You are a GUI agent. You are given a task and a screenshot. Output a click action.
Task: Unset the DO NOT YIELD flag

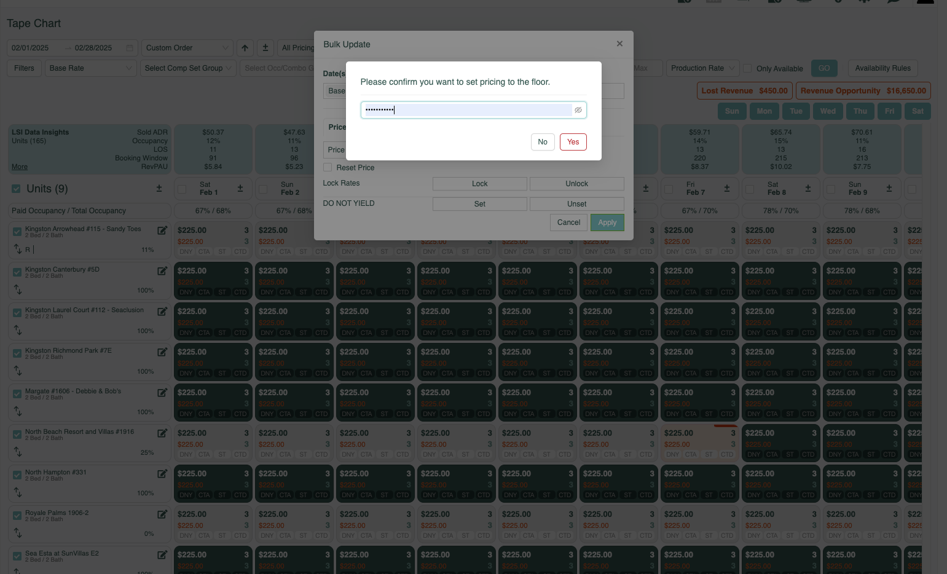coord(577,204)
